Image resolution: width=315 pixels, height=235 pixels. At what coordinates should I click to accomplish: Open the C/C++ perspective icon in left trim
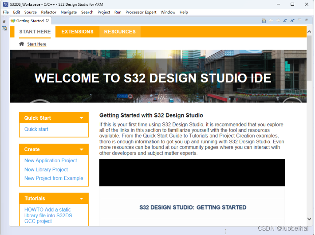[x=4, y=28]
